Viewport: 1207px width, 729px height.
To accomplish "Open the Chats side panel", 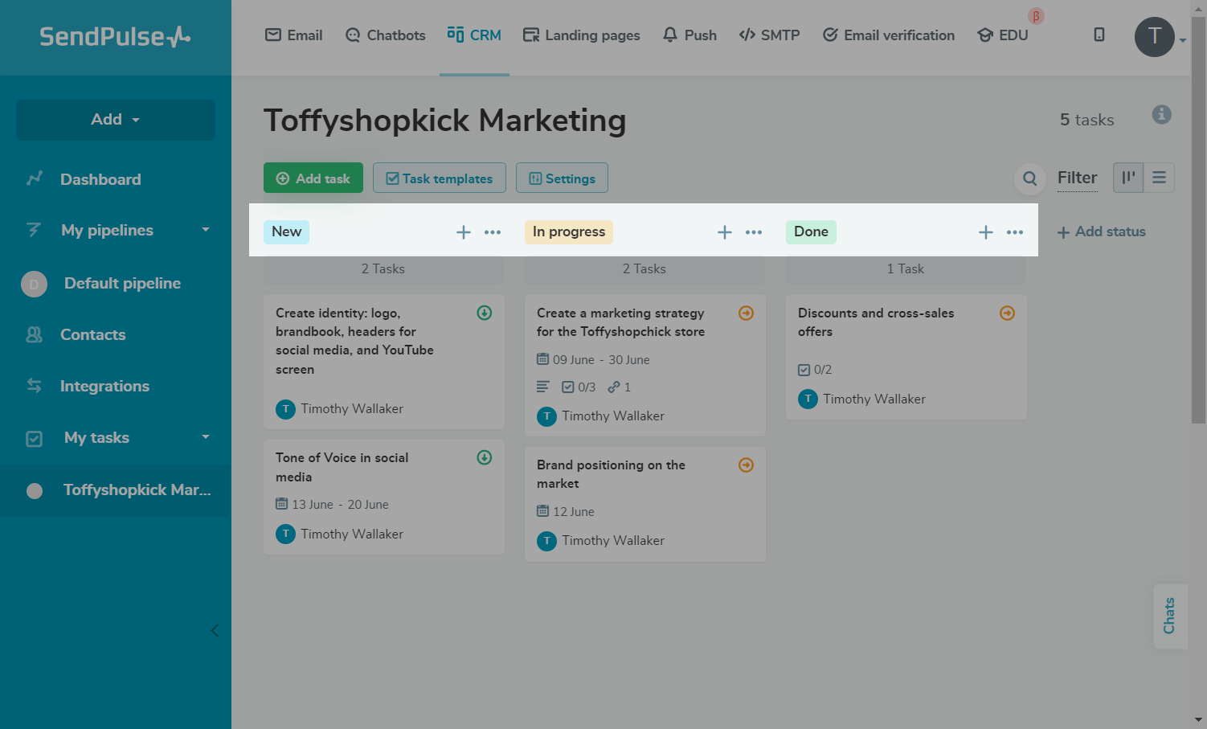I will (1169, 616).
